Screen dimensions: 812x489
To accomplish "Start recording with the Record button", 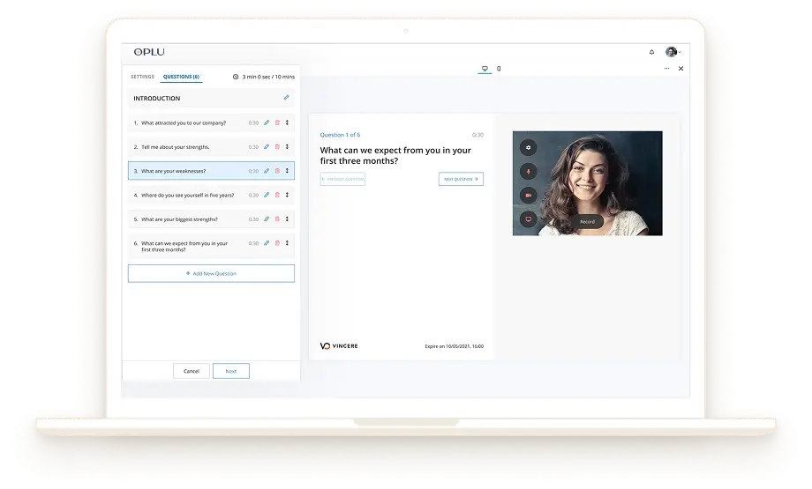I will pyautogui.click(x=588, y=221).
